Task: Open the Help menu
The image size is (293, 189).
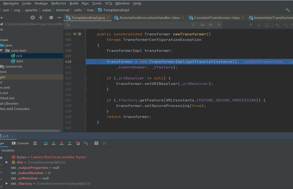Action: [137, 3]
